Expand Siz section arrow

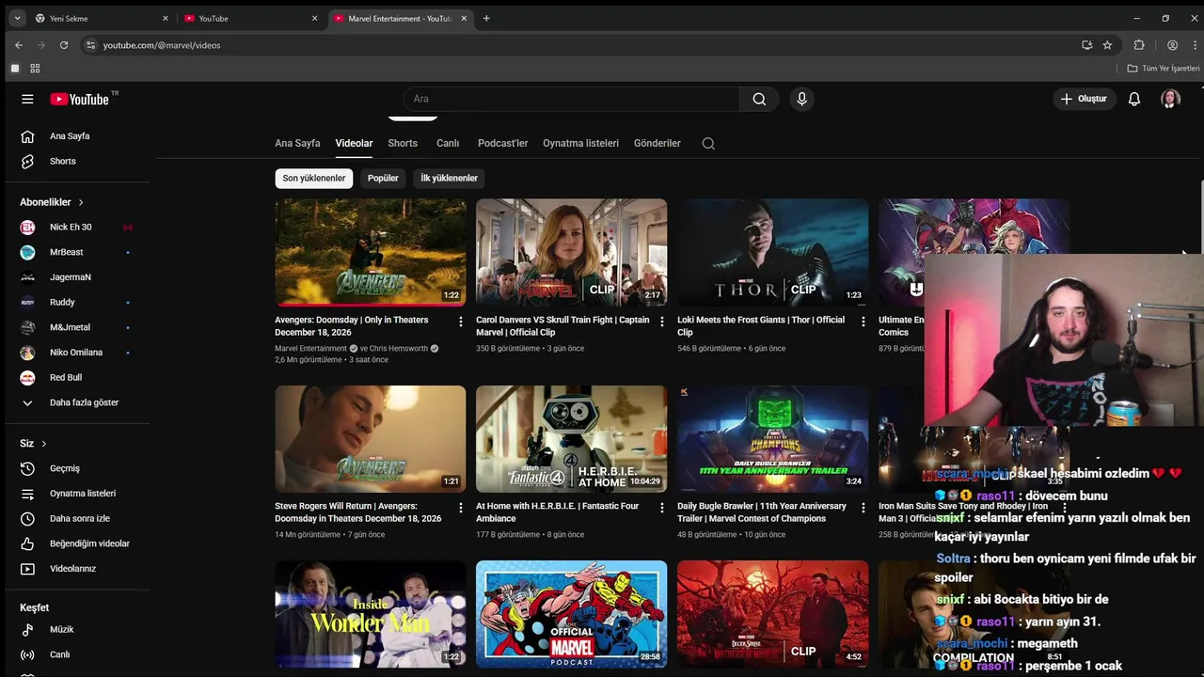click(43, 444)
